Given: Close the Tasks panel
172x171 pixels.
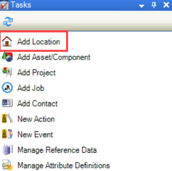Looking at the screenshot, I should click(166, 5).
